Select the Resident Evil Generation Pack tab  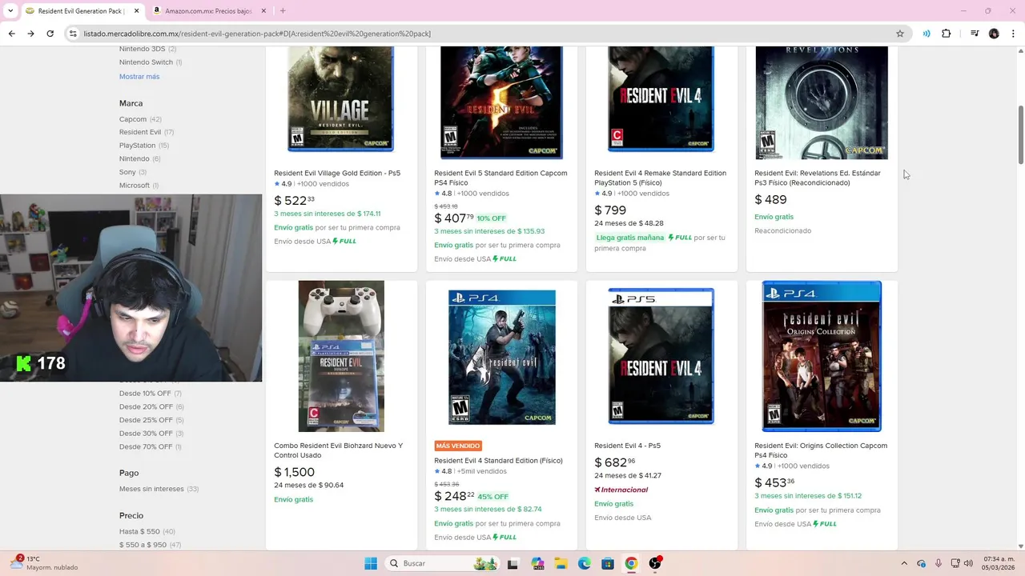(x=82, y=10)
